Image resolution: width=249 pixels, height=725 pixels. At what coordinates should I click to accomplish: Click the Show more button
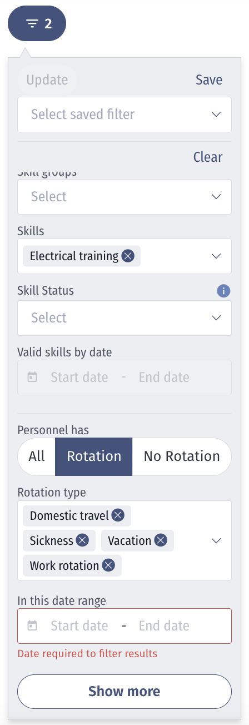coord(124,692)
